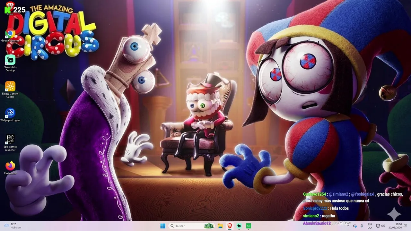Show hidden system tray icons
Viewport: 411px width, 231px height.
pos(348,226)
